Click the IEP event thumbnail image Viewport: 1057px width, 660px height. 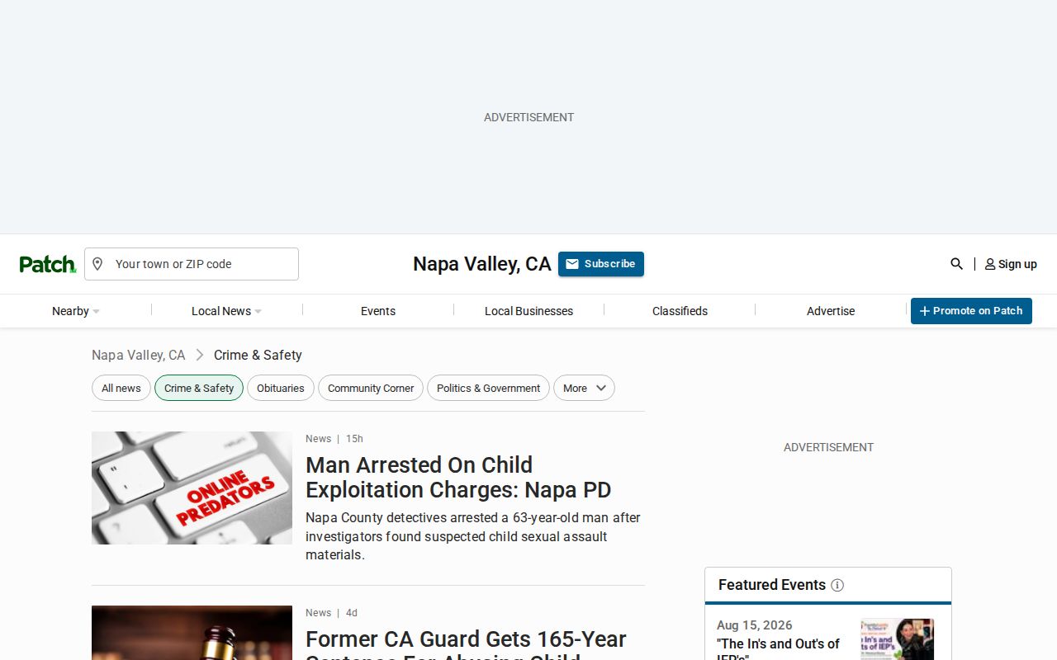pyautogui.click(x=897, y=639)
